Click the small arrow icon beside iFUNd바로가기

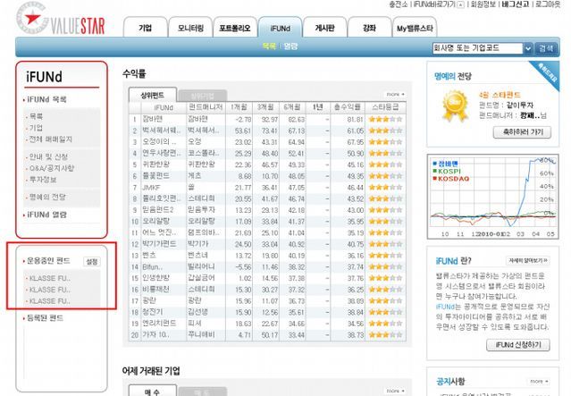click(x=461, y=4)
